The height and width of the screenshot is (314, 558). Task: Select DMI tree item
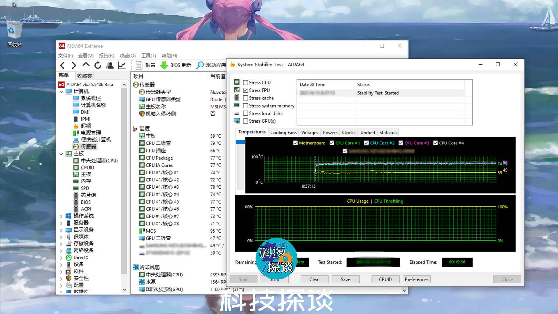[x=85, y=112]
